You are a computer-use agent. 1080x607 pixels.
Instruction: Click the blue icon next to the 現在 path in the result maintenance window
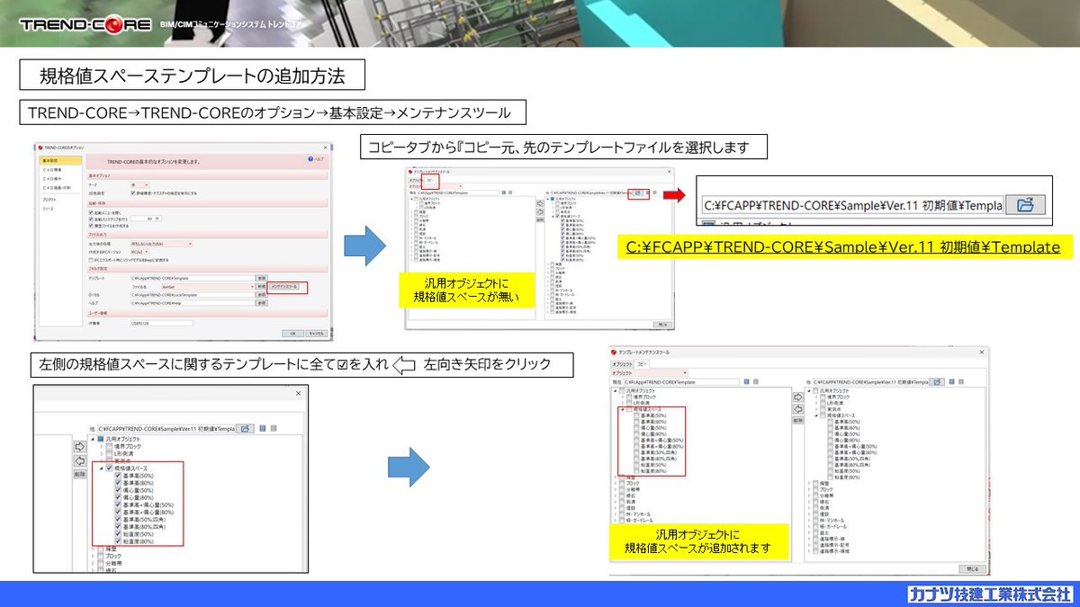[746, 382]
